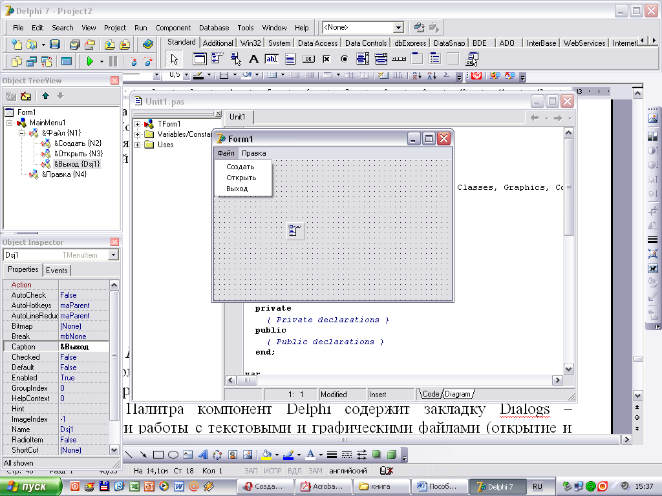This screenshot has height=496, width=662.
Task: Click Add File to Project icon
Action: coord(110,45)
